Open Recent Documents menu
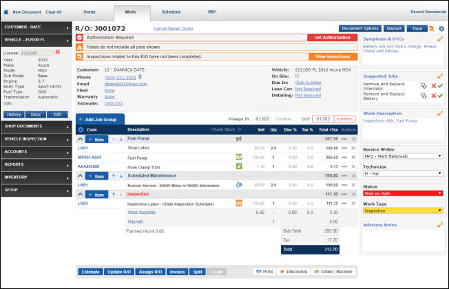The width and height of the screenshot is (449, 289). (x=428, y=12)
